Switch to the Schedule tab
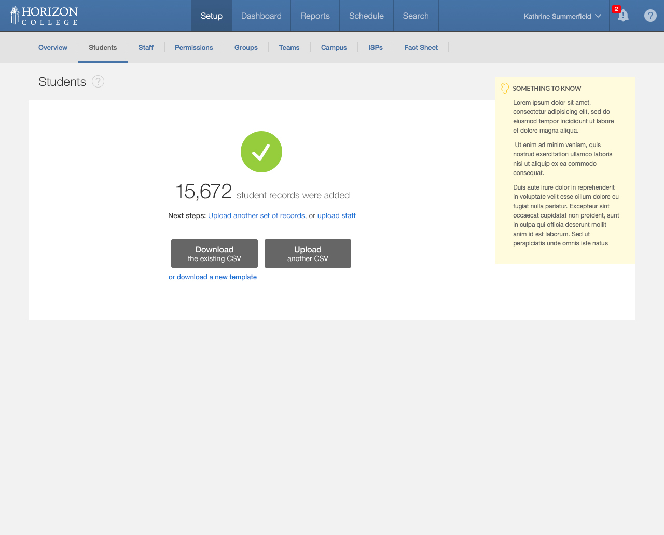This screenshot has height=535, width=664. (366, 16)
